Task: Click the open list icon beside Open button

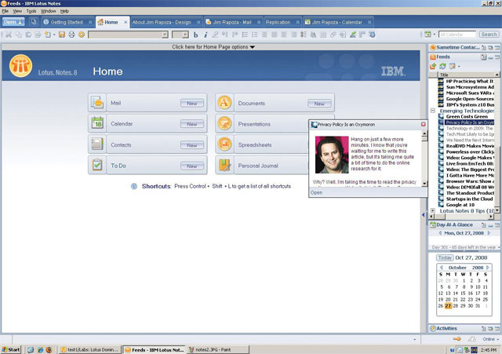Action: (34, 22)
